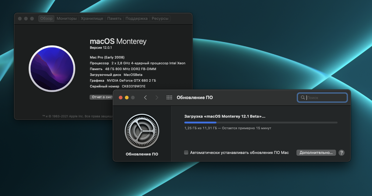Select the Ресурсы tab
This screenshot has height=196, width=372.
tap(160, 19)
